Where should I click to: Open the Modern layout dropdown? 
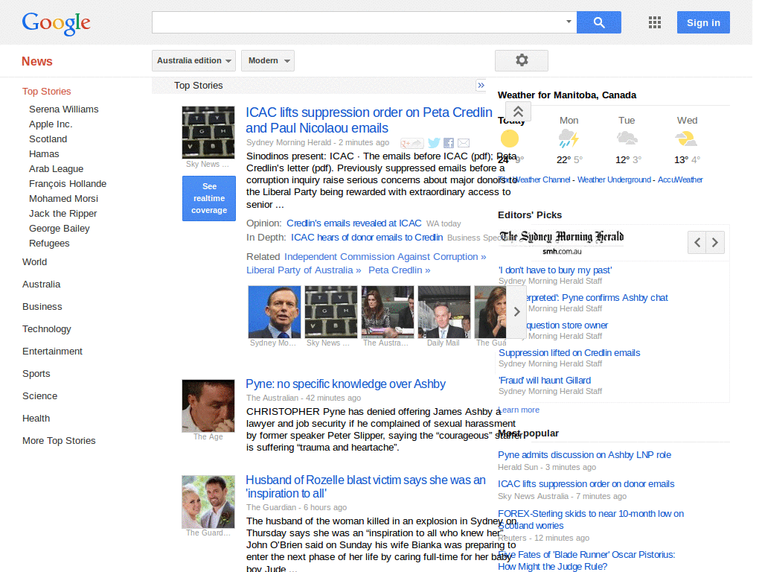[x=268, y=61]
